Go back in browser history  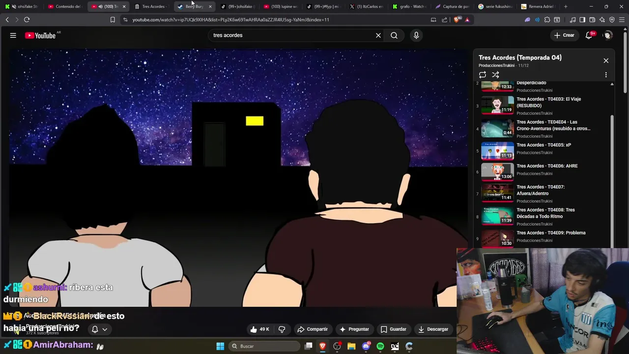(7, 20)
